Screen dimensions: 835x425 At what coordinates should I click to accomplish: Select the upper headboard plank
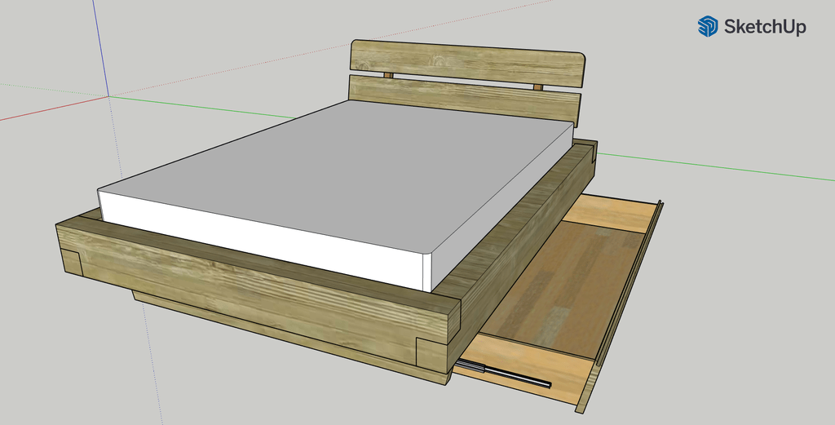click(467, 64)
